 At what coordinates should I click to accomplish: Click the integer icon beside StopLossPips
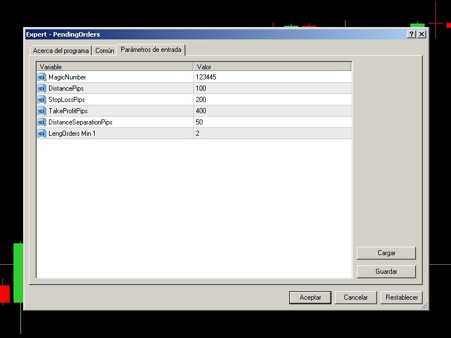[41, 100]
